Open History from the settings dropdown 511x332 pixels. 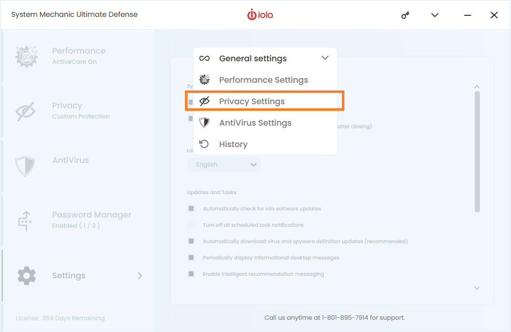tap(265, 144)
